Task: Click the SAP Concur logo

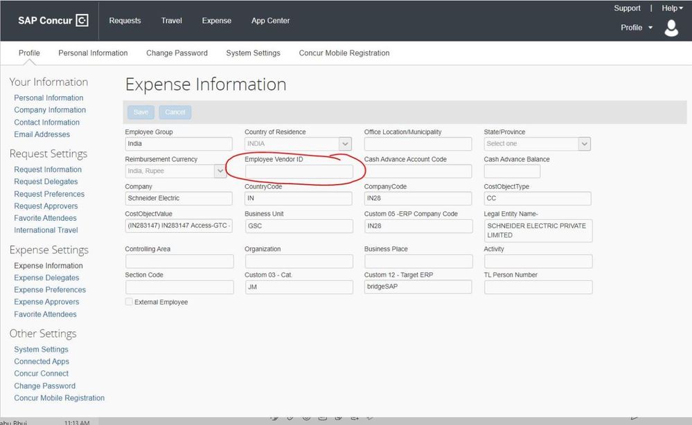Action: (53, 20)
